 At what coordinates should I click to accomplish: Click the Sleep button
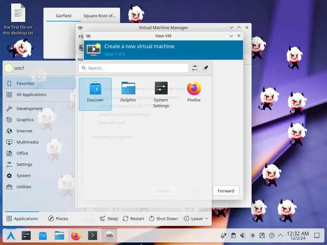[109, 219]
